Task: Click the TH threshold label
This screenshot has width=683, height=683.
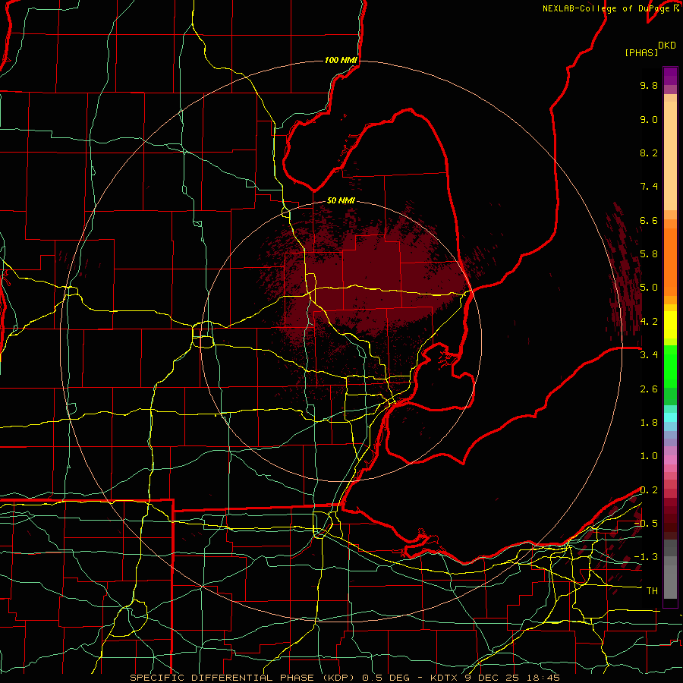Action: [x=652, y=591]
